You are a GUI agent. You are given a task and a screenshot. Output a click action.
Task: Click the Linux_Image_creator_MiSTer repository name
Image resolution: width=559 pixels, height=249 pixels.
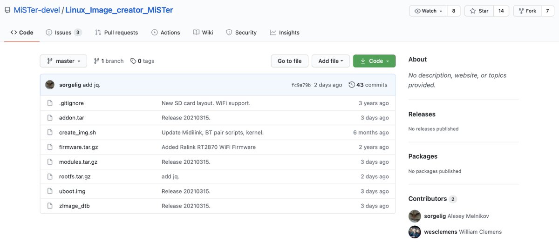pos(119,10)
